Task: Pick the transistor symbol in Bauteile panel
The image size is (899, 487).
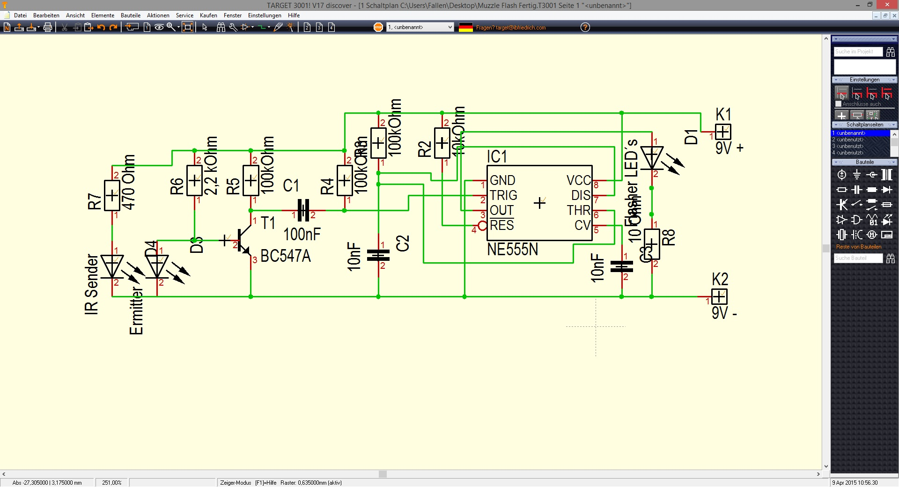Action: point(842,205)
